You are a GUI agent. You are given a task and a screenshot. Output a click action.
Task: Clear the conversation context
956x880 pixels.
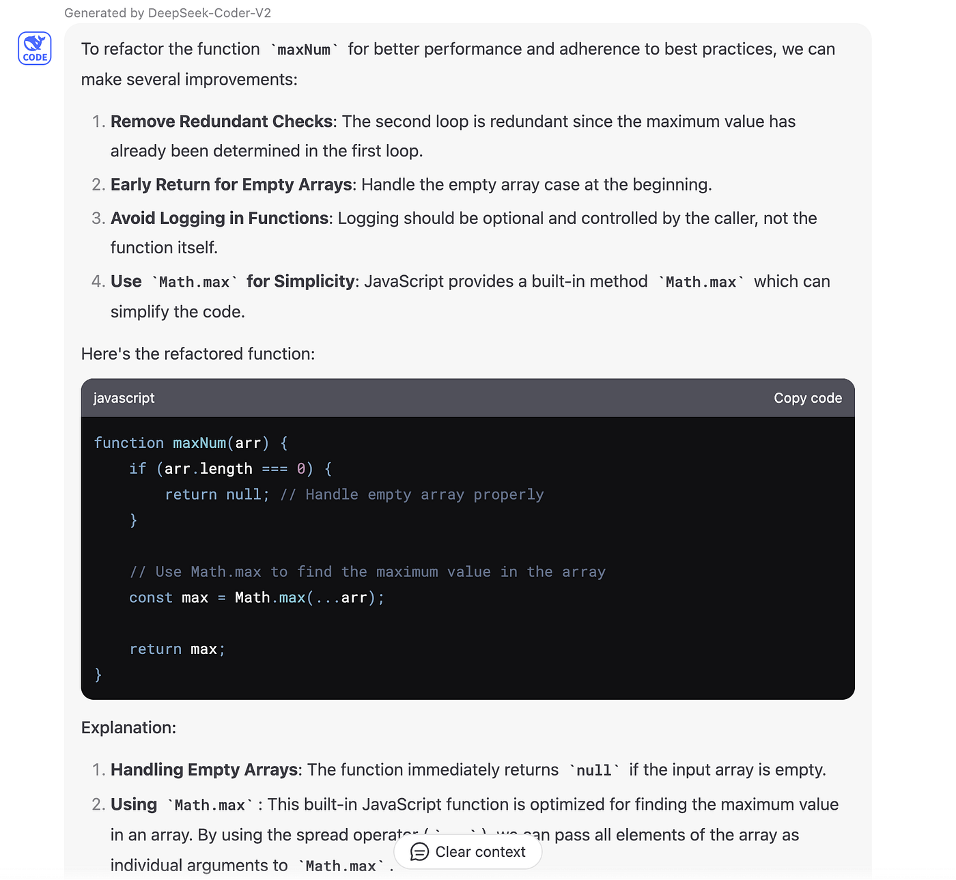tap(468, 852)
